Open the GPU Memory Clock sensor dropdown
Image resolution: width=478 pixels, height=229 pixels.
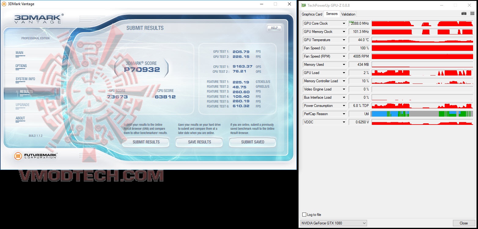[344, 32]
